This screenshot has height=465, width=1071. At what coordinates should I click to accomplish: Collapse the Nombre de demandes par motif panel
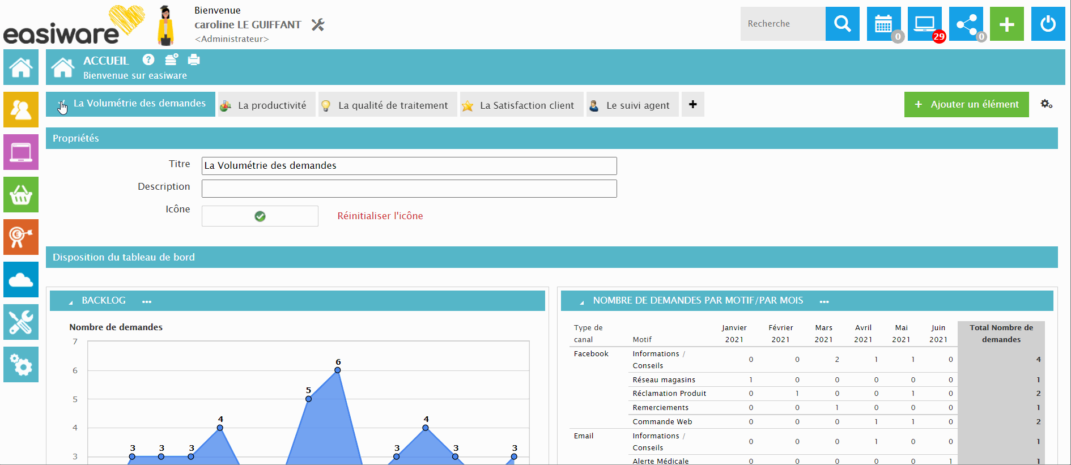pyautogui.click(x=581, y=302)
